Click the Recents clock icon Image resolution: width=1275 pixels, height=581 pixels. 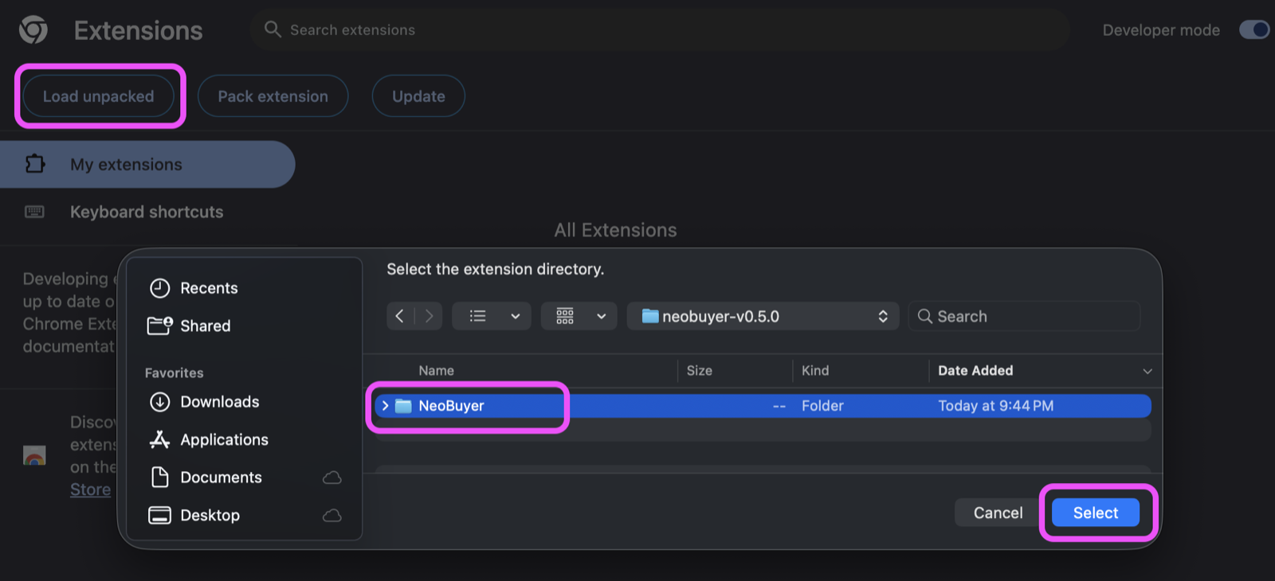point(160,288)
